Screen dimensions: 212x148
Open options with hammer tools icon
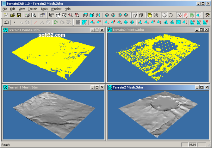[207, 15]
